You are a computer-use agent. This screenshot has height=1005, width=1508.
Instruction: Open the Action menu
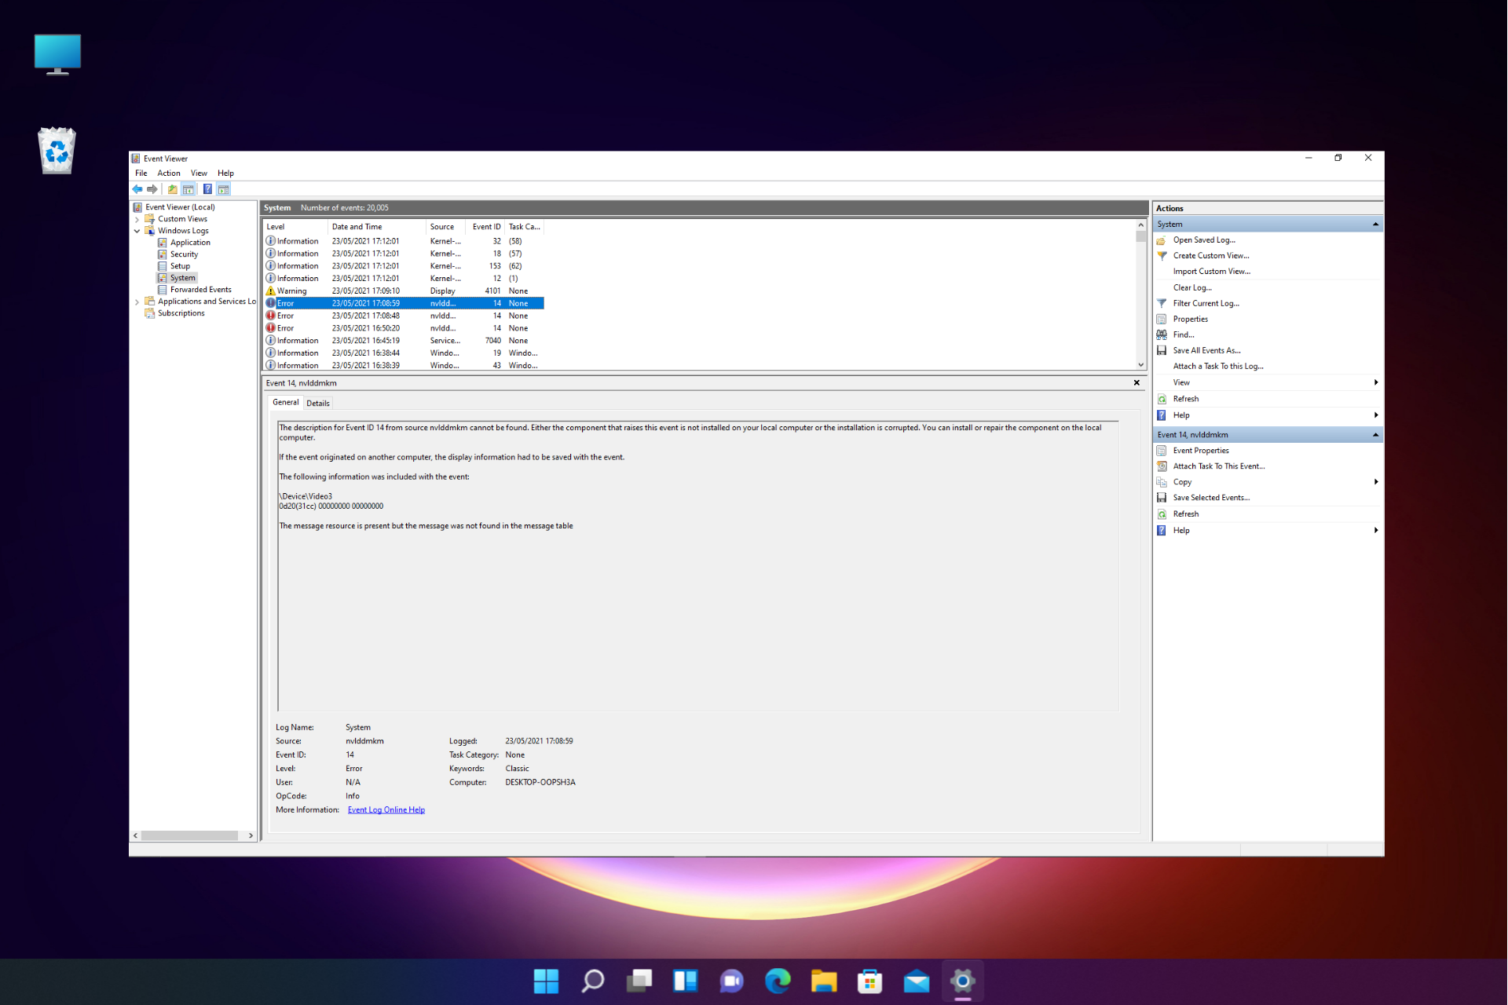coord(168,174)
